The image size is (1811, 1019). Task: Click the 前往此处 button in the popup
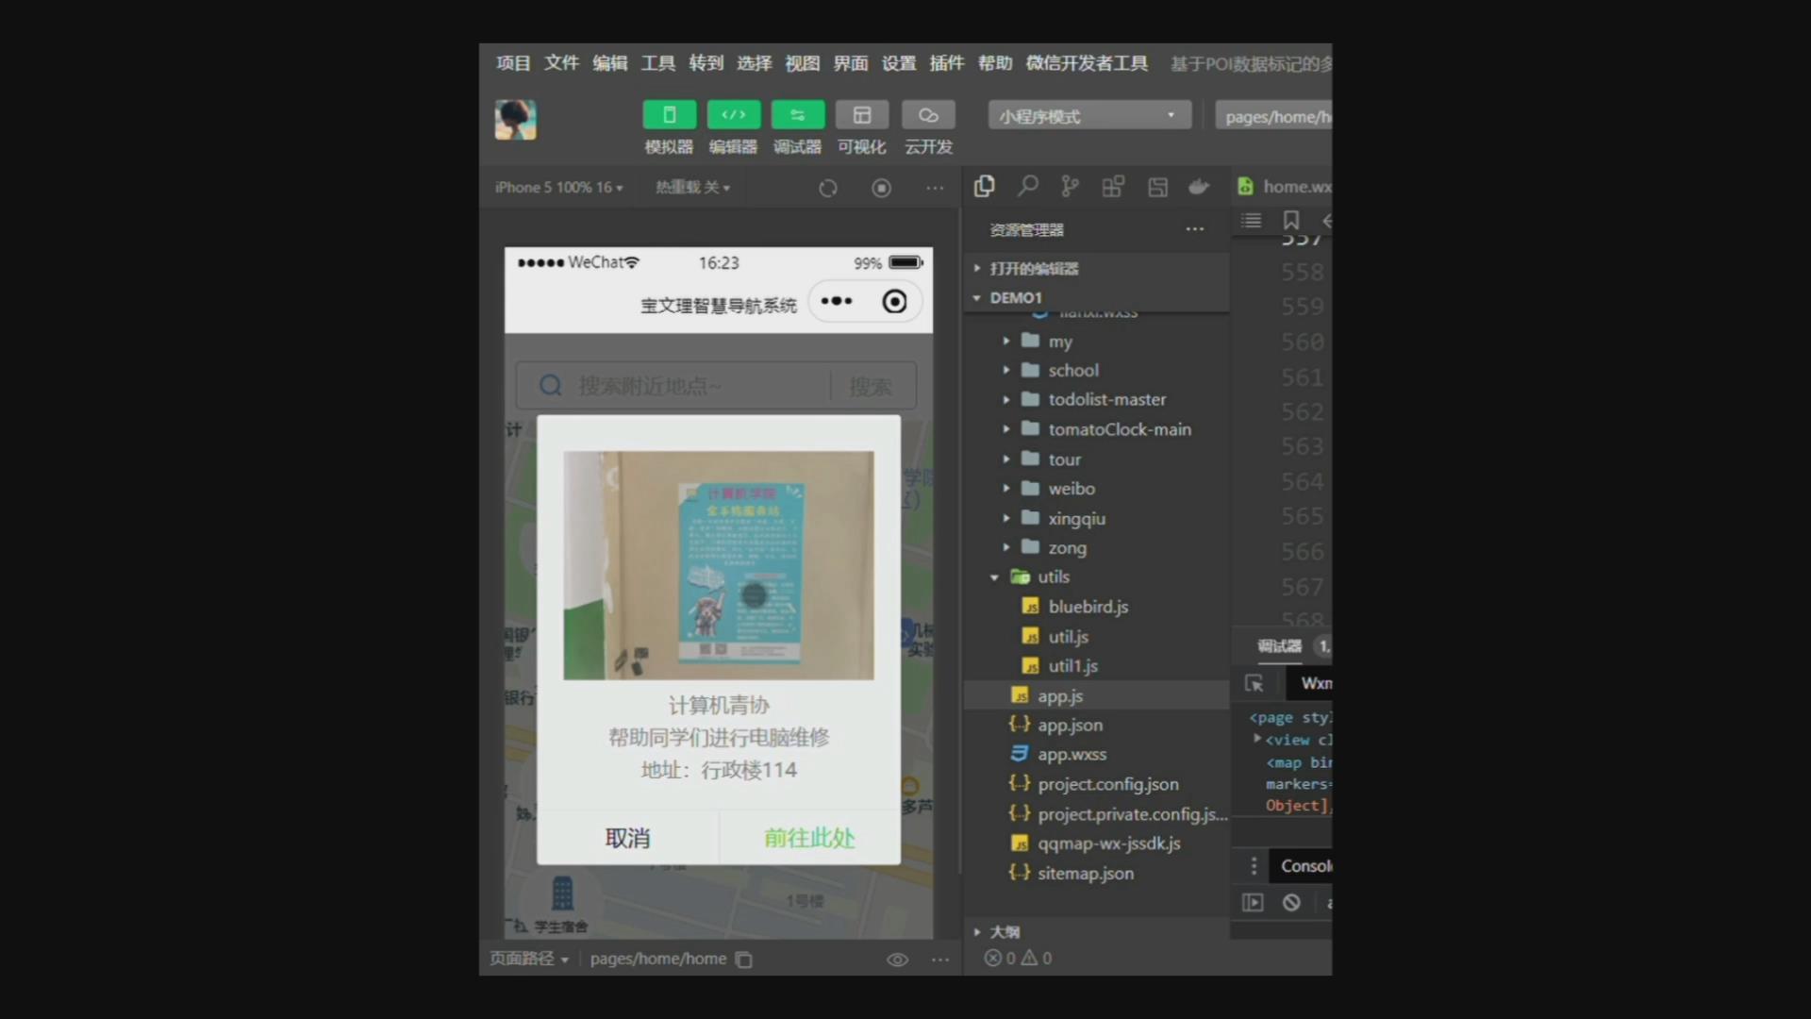click(x=807, y=838)
